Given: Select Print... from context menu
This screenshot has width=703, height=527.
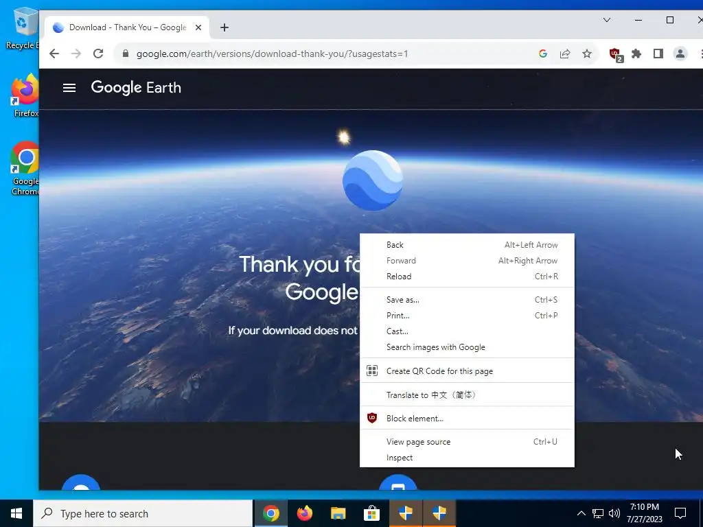Looking at the screenshot, I should (x=467, y=316).
